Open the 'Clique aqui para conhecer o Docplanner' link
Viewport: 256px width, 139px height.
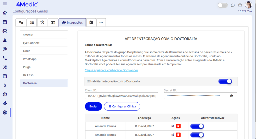pos(111,70)
